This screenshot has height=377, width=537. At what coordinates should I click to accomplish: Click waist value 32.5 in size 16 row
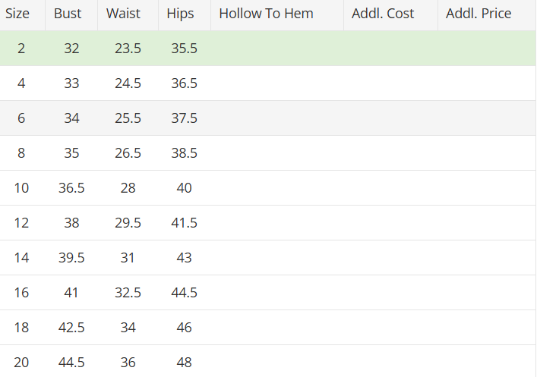click(x=128, y=293)
